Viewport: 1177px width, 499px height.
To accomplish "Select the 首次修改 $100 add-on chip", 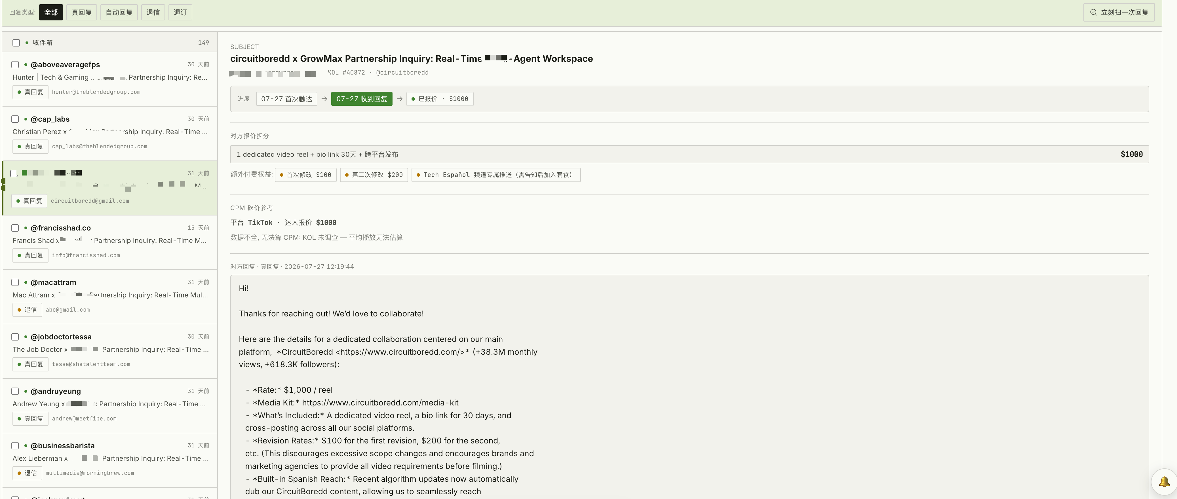I will pyautogui.click(x=306, y=175).
